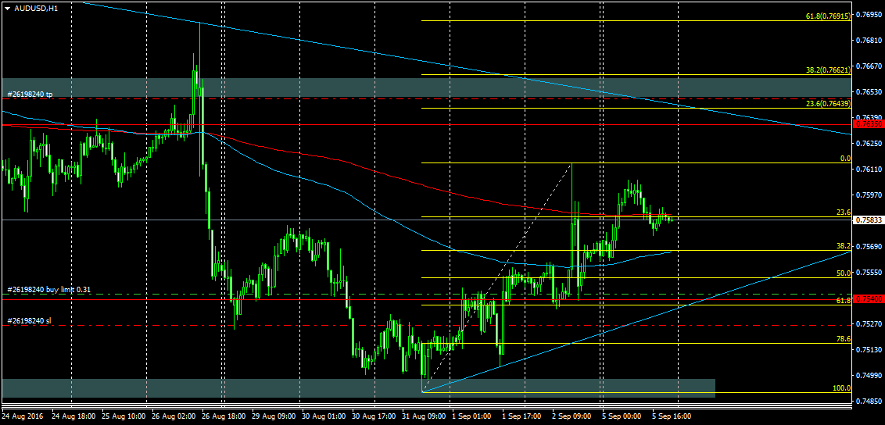Click 0.76250 on the price scale
This screenshot has height=425, width=885.
[x=868, y=144]
